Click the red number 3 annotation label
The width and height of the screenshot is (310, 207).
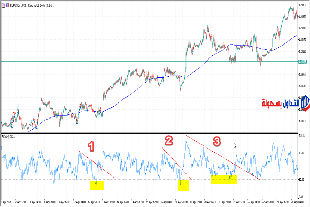(216, 140)
